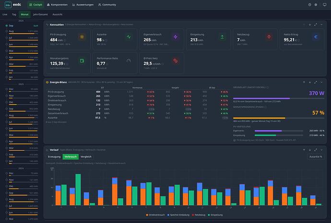Click the Grundlast purple progress bar
331x223 pixels.
coord(279,98)
